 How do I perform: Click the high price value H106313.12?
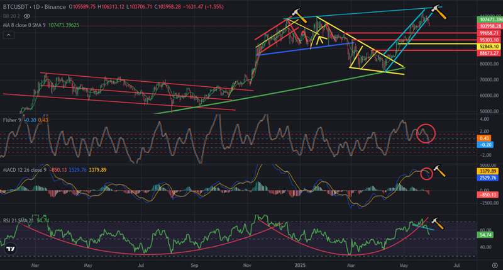[111, 7]
